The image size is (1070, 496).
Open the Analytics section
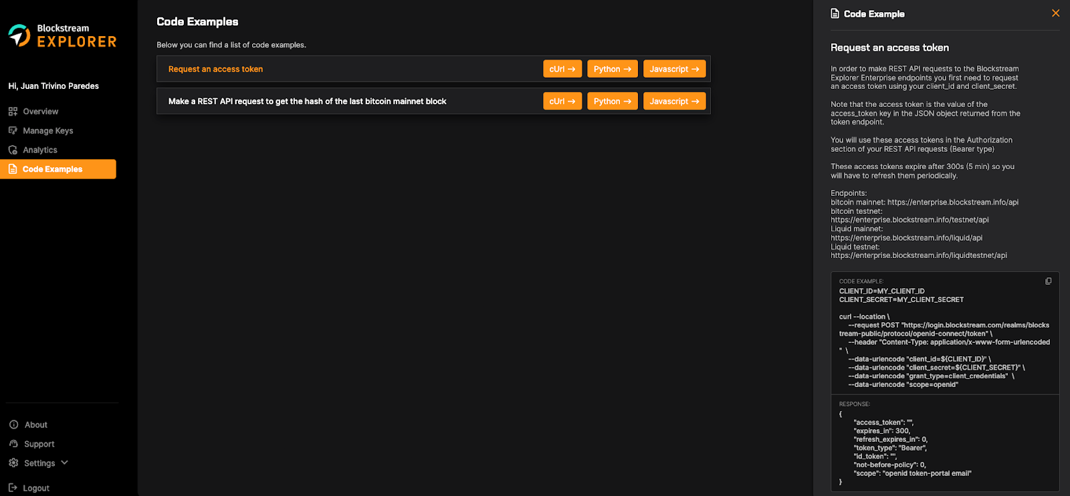pyautogui.click(x=40, y=150)
